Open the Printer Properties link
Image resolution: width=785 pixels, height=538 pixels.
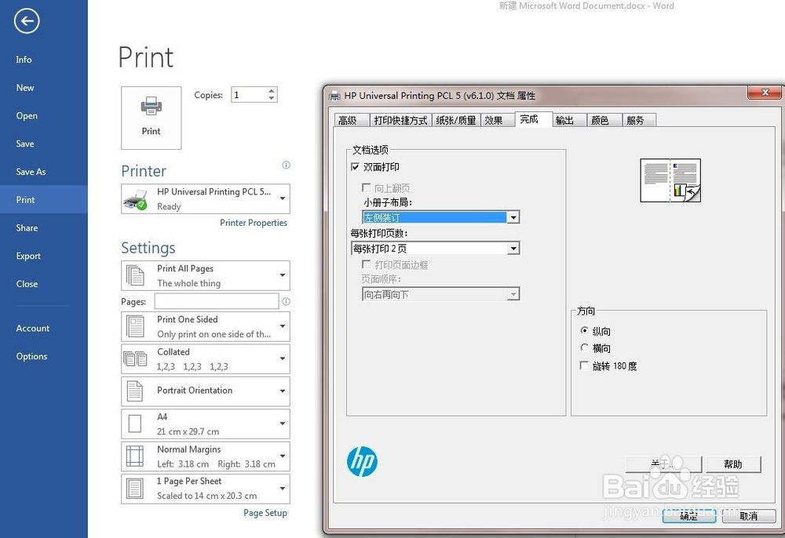(254, 223)
